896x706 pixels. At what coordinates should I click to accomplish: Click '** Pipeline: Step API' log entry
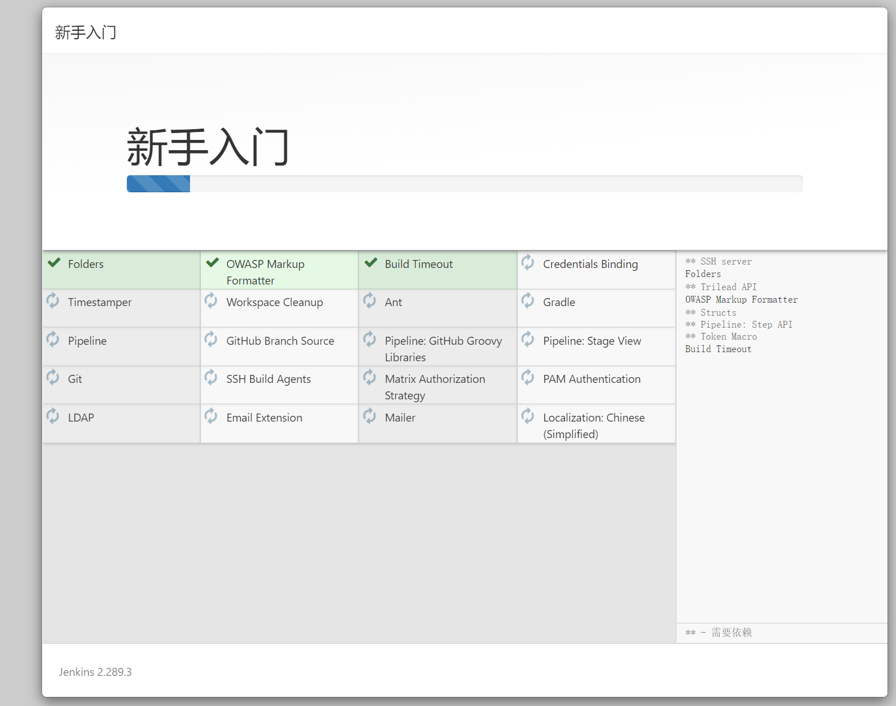click(x=738, y=325)
